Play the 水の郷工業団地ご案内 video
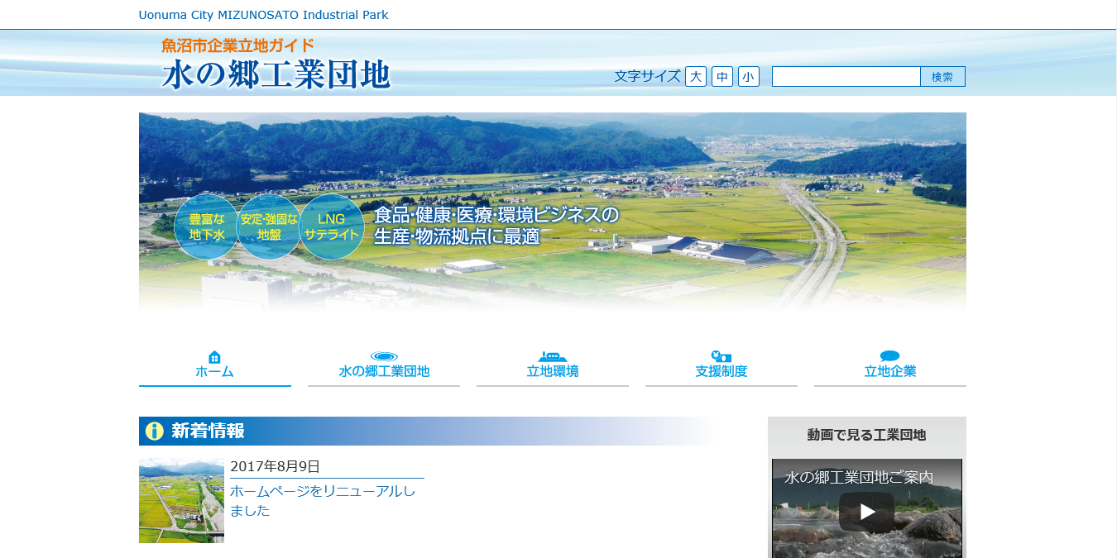The height and width of the screenshot is (558, 1117). click(866, 512)
